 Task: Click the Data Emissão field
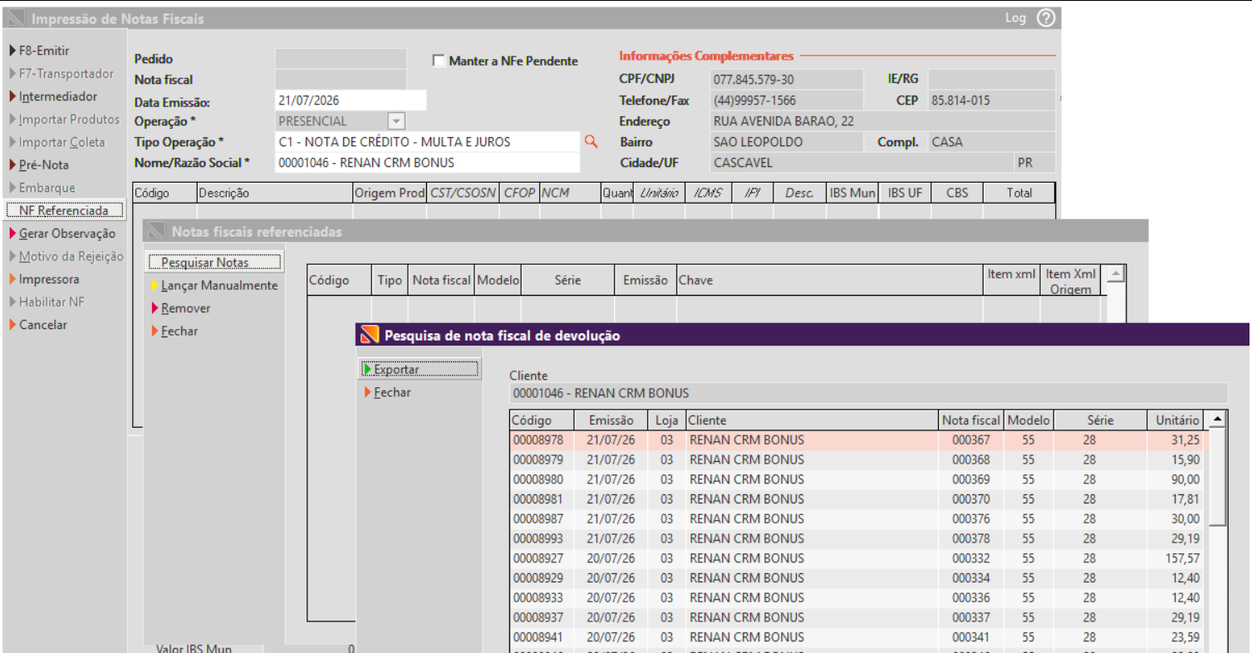(351, 101)
